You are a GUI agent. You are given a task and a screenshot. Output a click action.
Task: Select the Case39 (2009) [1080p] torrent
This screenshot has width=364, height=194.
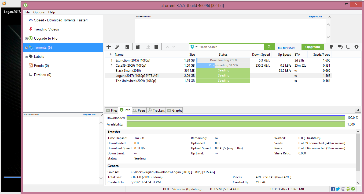(x=218, y=66)
